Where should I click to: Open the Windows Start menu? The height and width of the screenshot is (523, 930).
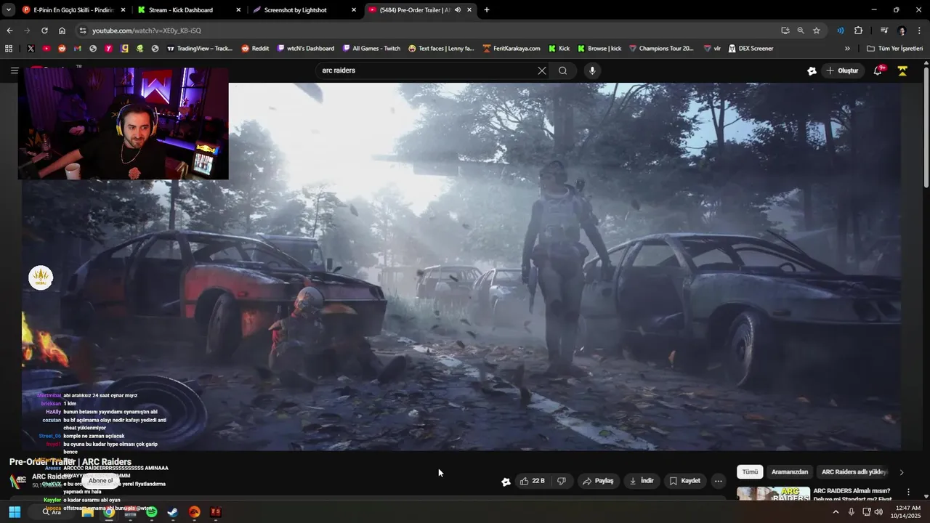click(x=15, y=512)
